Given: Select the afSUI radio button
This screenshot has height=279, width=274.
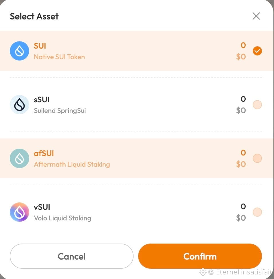Looking at the screenshot, I should coord(257,158).
